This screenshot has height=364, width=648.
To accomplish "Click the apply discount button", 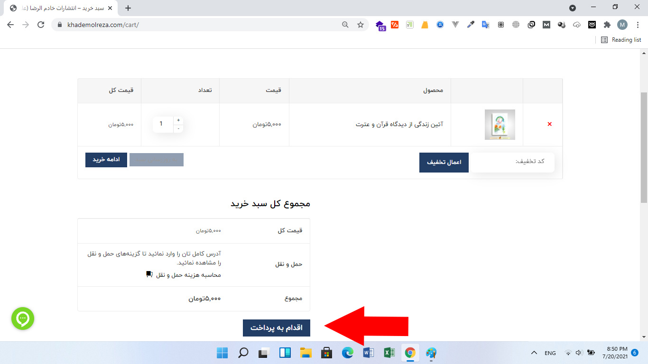I will 444,163.
